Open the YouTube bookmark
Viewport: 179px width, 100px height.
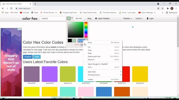click(x=24, y=12)
